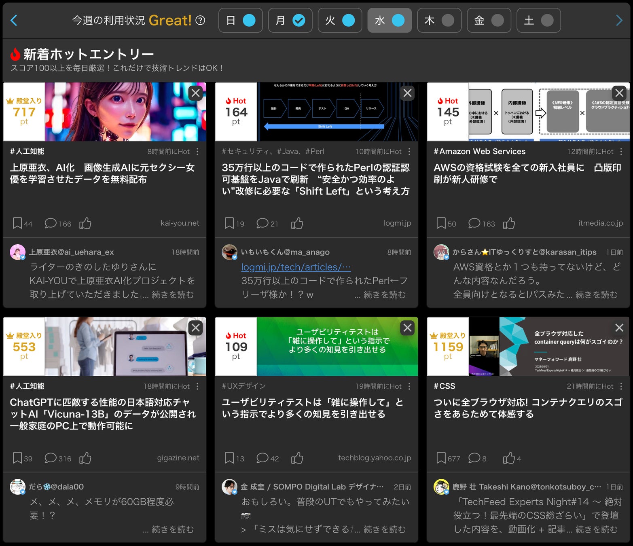
Task: Open more options on the AWS資格試験 card
Action: (x=621, y=152)
